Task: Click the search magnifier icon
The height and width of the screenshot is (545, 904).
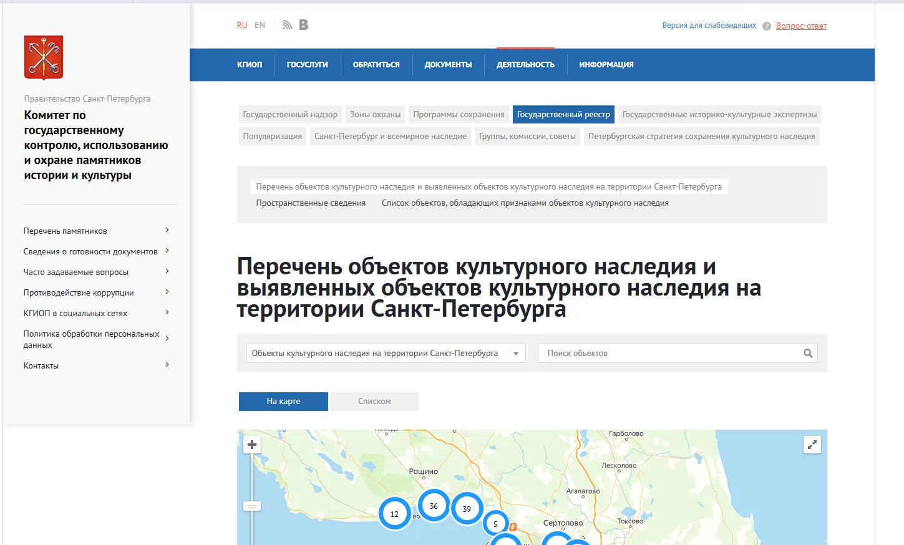Action: 808,353
